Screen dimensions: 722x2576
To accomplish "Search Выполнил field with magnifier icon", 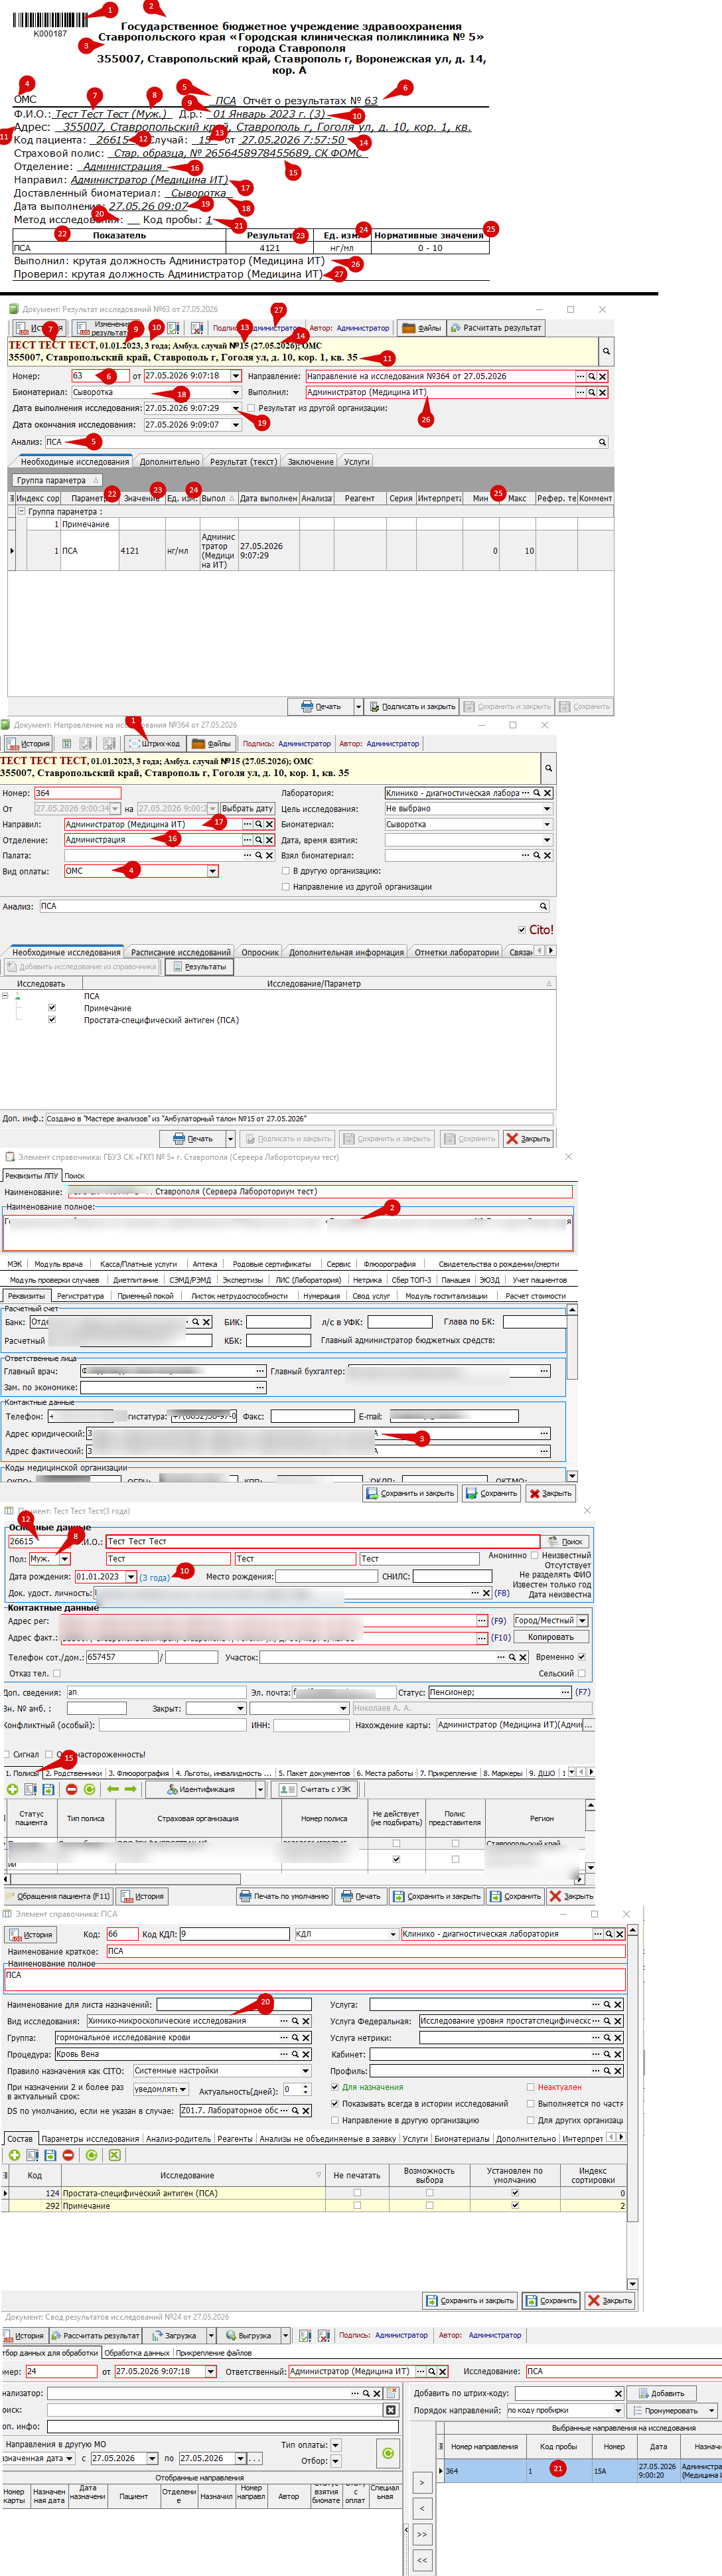I will point(592,393).
